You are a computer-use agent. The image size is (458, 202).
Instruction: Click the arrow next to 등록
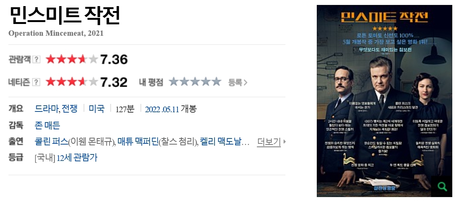tap(246, 82)
